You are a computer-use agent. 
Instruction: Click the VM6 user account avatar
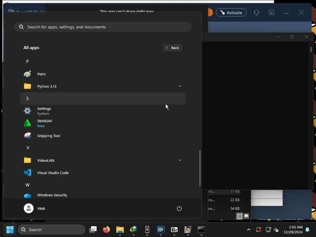29,208
